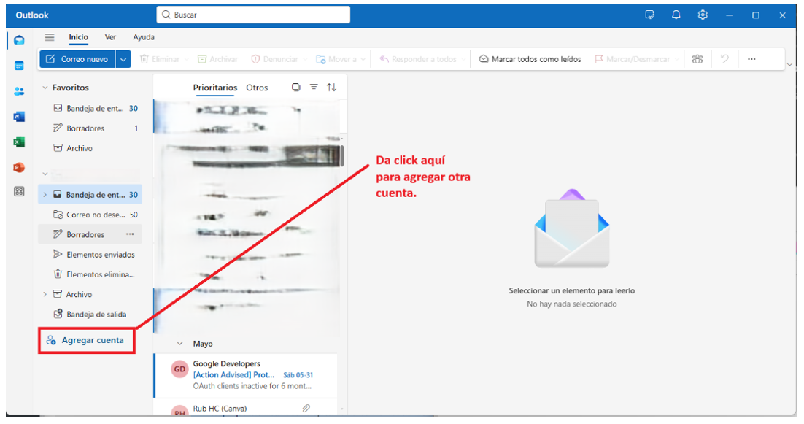The height and width of the screenshot is (424, 804).
Task: Open the message list filter icon
Action: click(x=314, y=87)
